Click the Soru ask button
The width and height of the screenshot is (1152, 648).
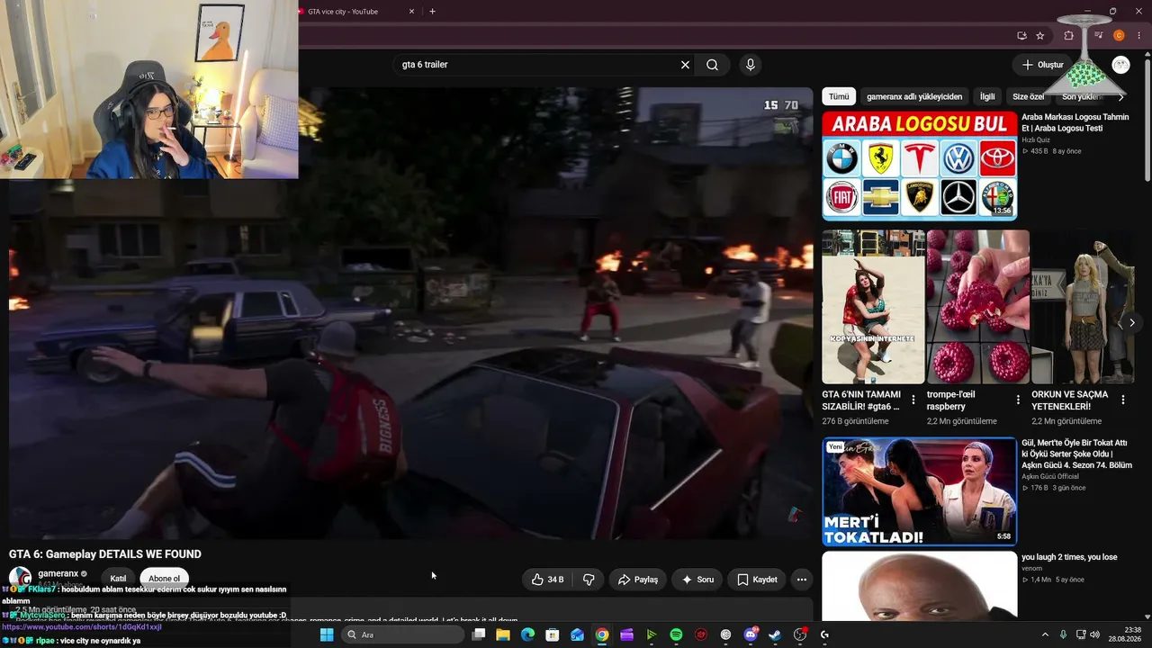[697, 580]
